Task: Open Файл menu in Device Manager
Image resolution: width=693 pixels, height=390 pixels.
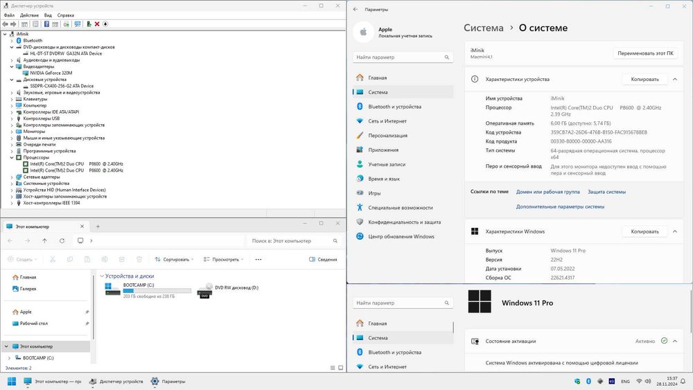Action: pos(9,15)
